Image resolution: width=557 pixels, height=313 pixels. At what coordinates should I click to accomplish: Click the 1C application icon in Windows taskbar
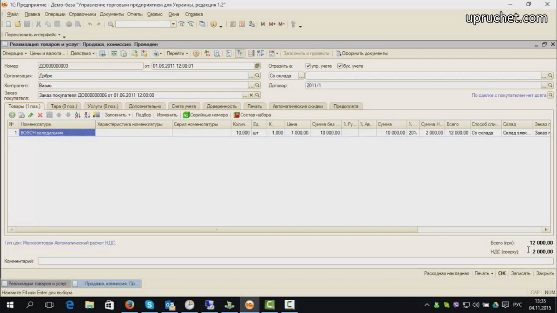(249, 305)
